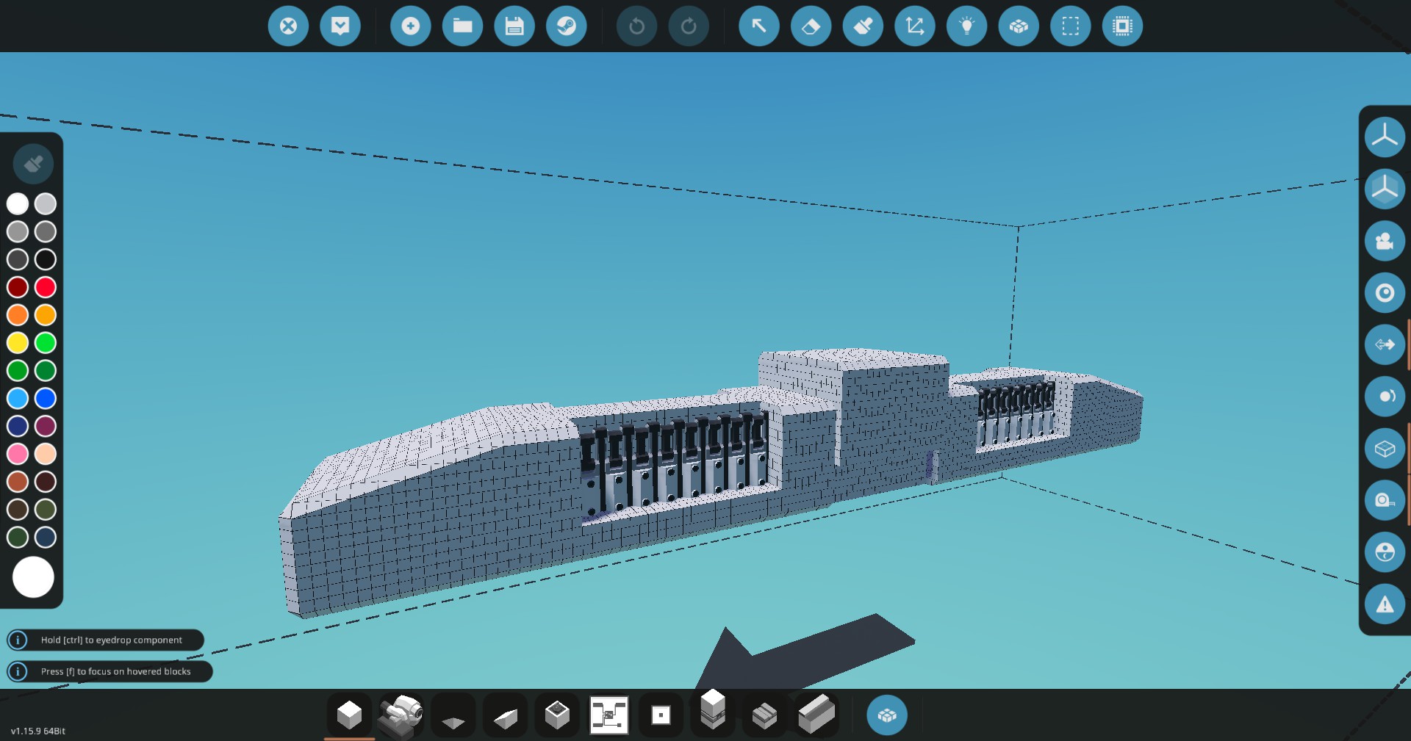
Task: Click the outlined three-axis view icon
Action: tap(1385, 137)
